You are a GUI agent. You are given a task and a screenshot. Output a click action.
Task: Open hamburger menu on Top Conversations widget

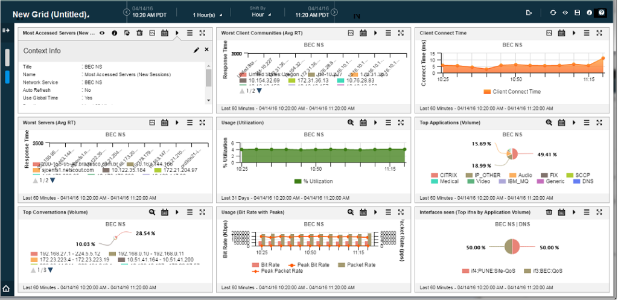[x=190, y=212]
